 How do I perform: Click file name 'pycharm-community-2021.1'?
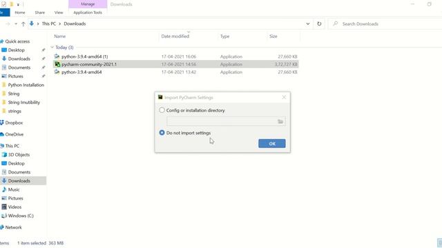coord(89,64)
